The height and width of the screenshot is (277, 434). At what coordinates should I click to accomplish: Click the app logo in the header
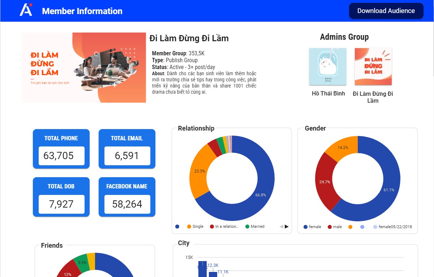[26, 9]
